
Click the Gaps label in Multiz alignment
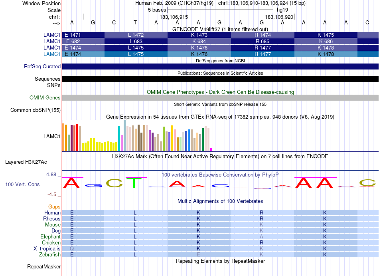click(54, 207)
